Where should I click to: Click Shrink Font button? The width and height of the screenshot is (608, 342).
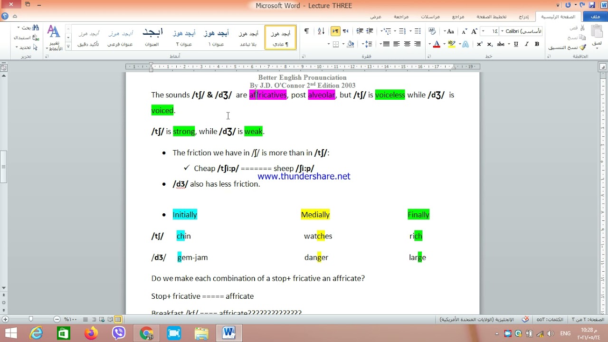click(464, 31)
